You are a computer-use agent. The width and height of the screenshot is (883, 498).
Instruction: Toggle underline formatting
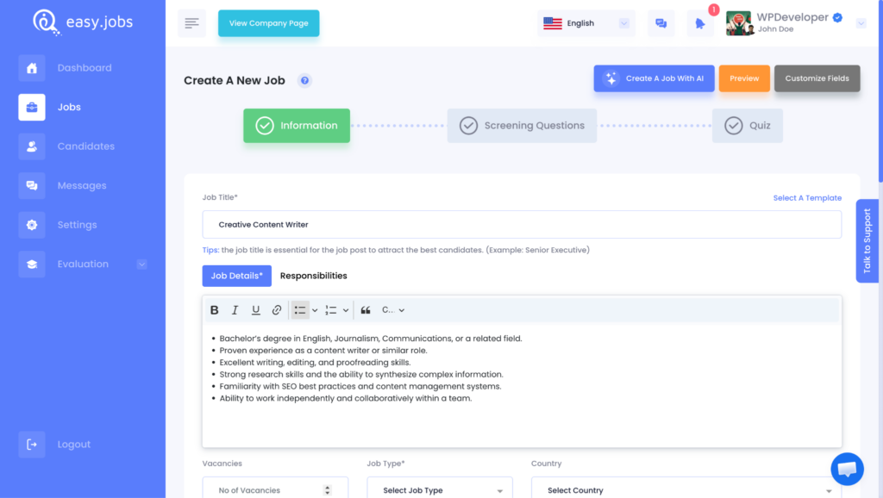tap(255, 310)
